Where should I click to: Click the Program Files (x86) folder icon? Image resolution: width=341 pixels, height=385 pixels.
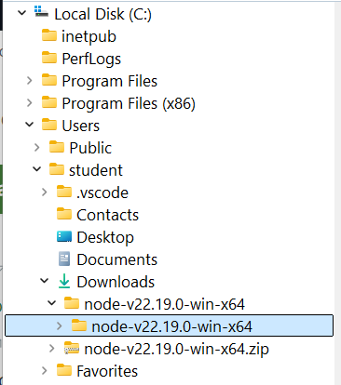(49, 102)
